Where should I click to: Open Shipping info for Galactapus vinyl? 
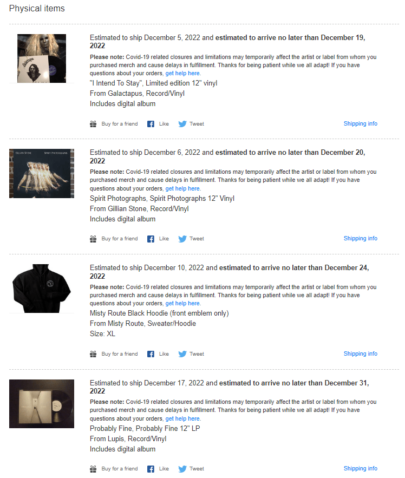point(360,123)
